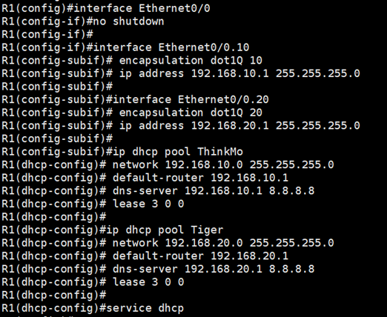Click the 'encapsulation dot1Q 10' line
Image resolution: width=387 pixels, height=317 pixels.
click(x=132, y=61)
